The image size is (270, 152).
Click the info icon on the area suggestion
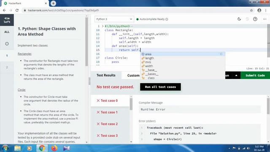[221, 54]
